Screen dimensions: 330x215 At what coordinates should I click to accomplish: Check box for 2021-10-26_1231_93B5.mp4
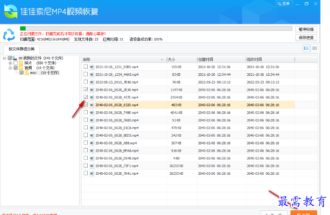click(x=86, y=66)
